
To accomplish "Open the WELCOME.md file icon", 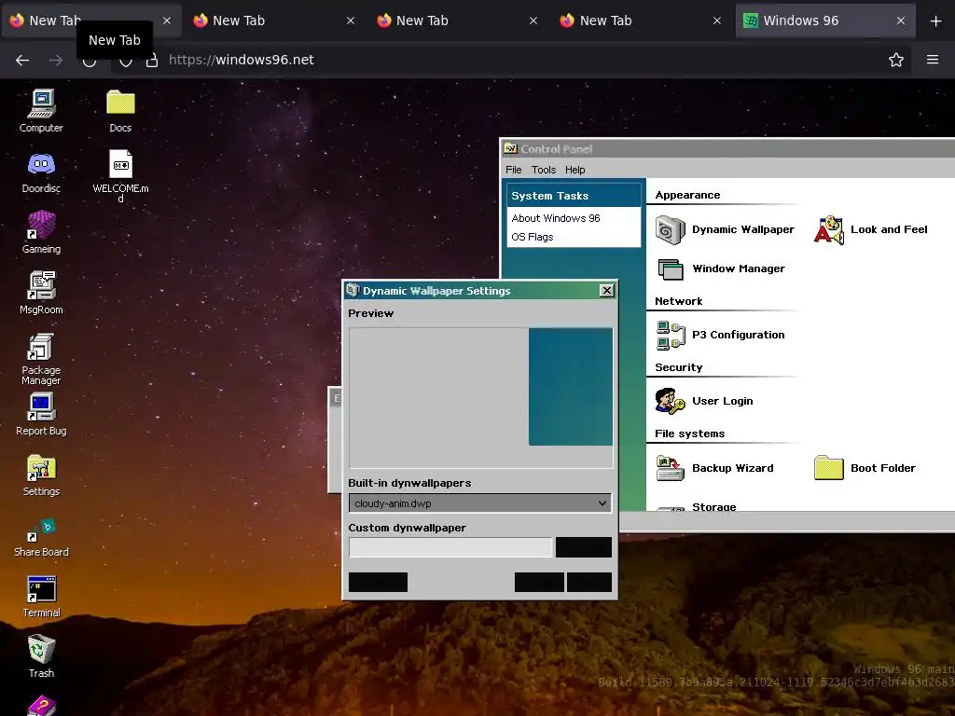I will click(x=120, y=175).
